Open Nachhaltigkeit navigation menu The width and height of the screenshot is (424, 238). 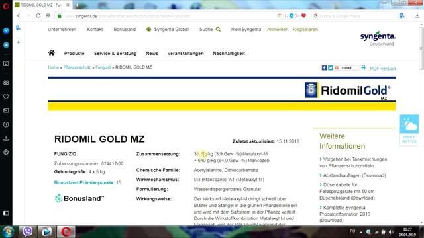tap(229, 54)
